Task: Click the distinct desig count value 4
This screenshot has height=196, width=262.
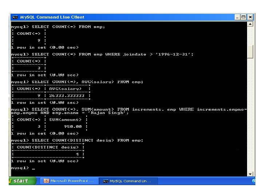Action: (x=77, y=154)
